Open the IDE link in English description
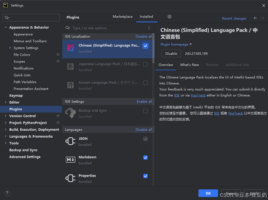The width and height of the screenshot is (268, 200). tap(177, 95)
